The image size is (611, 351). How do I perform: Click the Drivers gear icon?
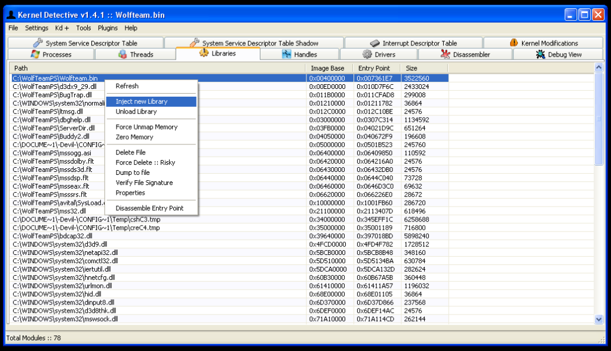pyautogui.click(x=367, y=54)
